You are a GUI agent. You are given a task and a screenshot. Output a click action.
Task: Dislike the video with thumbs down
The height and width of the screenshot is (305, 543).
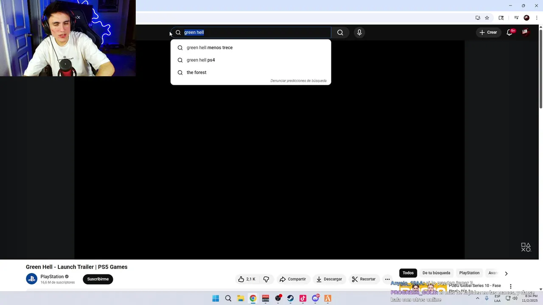coord(266,279)
